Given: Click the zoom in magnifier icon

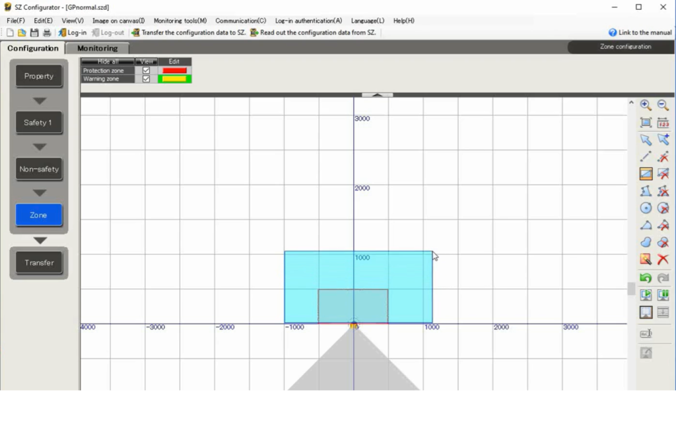Looking at the screenshot, I should point(646,105).
